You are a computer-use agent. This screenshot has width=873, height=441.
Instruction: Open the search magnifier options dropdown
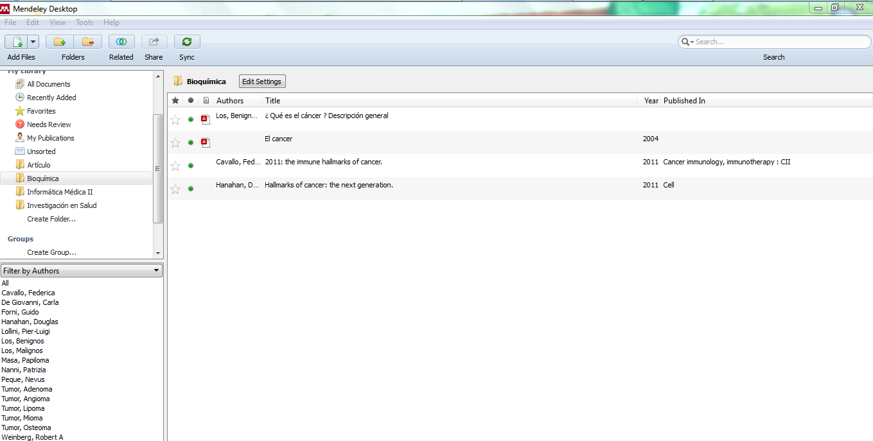687,42
